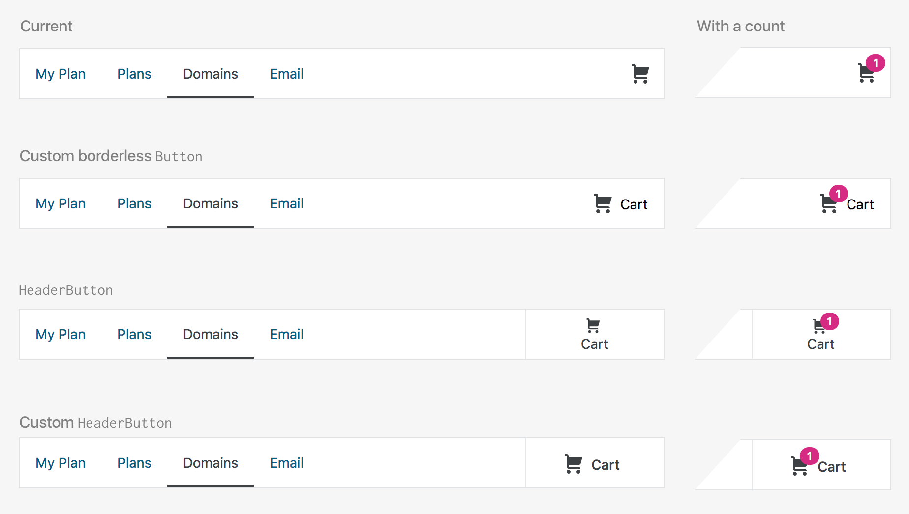
Task: Click the Cart button in the Custom borderless Button bar
Action: click(x=621, y=204)
